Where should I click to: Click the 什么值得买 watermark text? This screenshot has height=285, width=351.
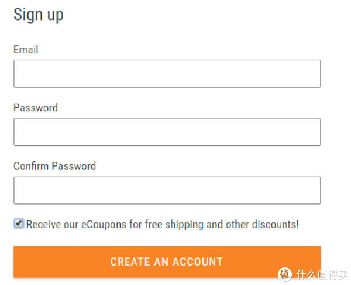[322, 274]
